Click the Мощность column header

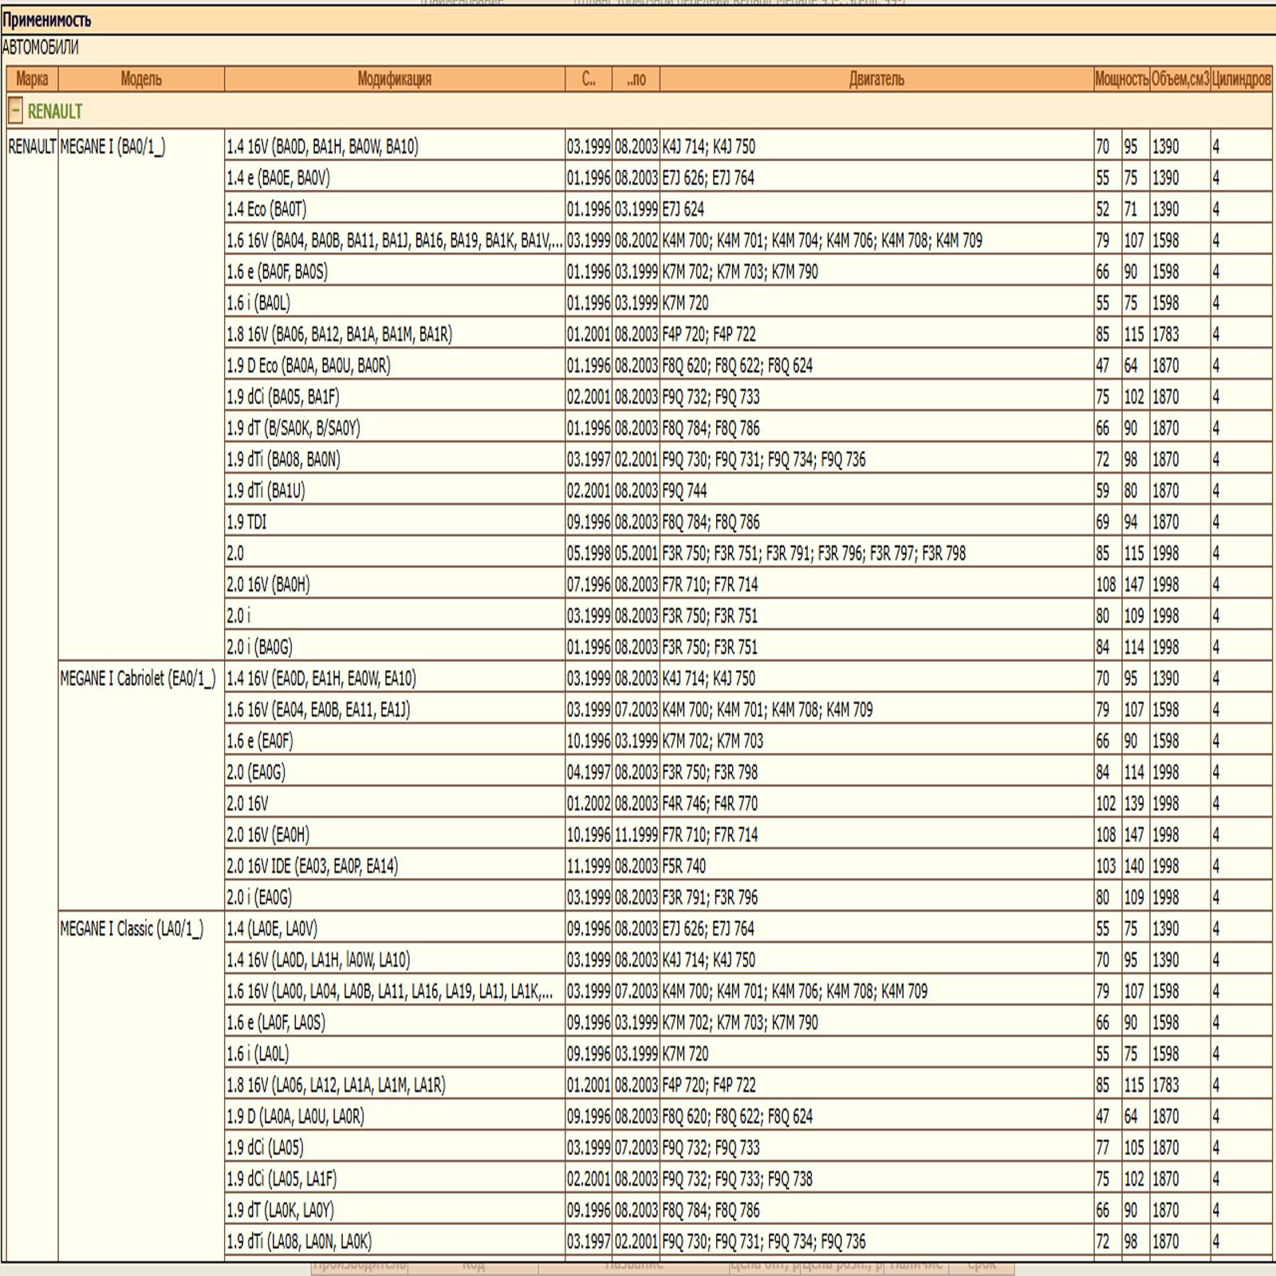tap(1121, 79)
